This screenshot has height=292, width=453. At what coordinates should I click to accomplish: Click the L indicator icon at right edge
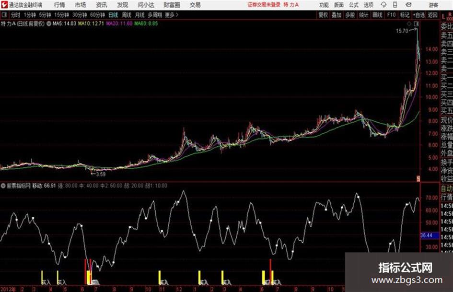point(443,16)
